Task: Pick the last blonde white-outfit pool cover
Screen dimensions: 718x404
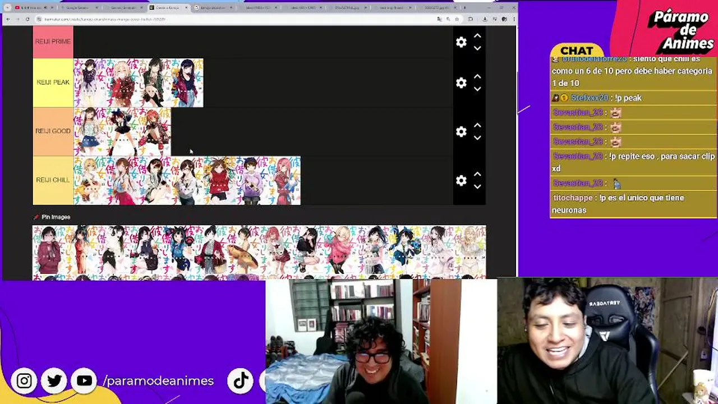Action: coord(470,250)
